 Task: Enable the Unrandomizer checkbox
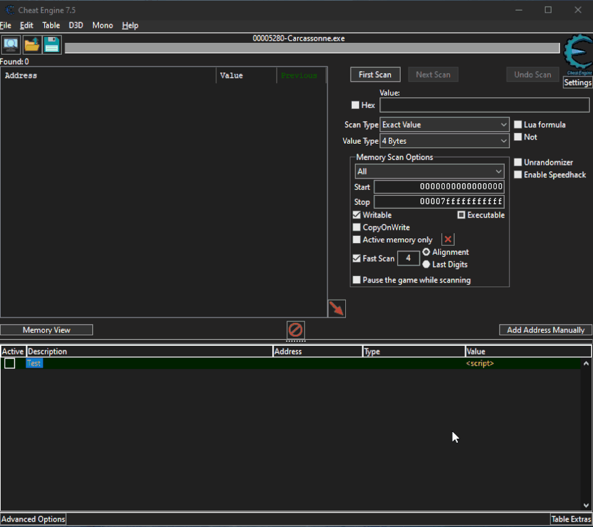(x=518, y=162)
